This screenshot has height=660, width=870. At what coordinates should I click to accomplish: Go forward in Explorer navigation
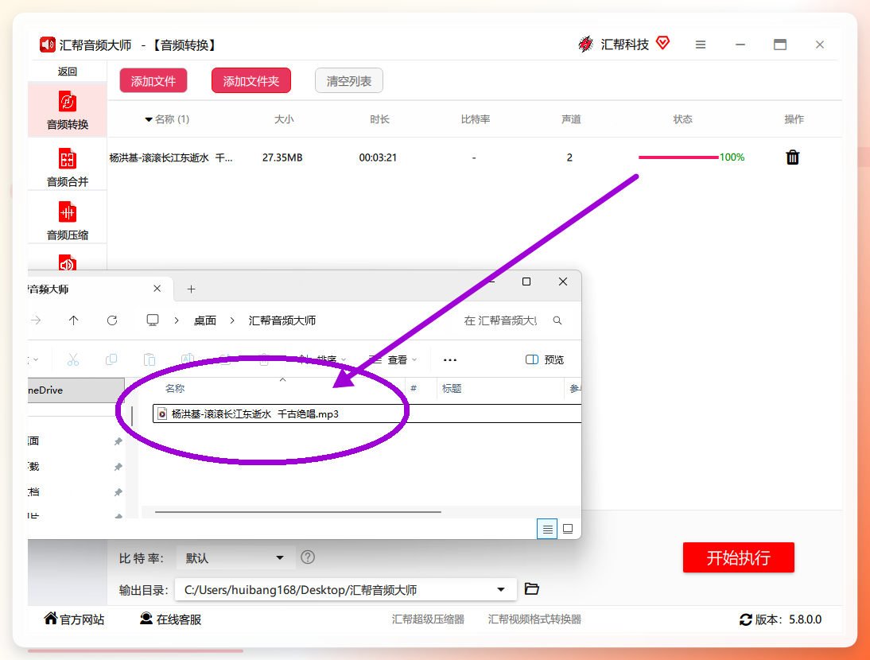click(36, 320)
